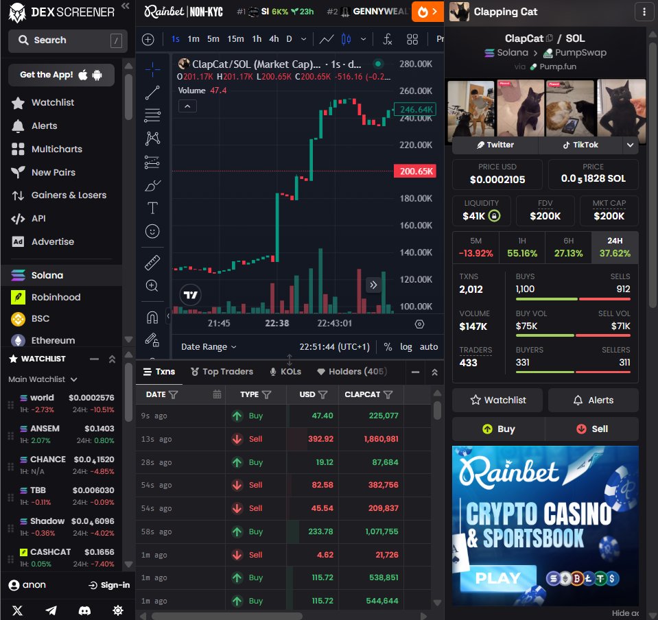The image size is (658, 620).
Task: Open the first Clapping Cat thumbnail image
Action: click(471, 109)
